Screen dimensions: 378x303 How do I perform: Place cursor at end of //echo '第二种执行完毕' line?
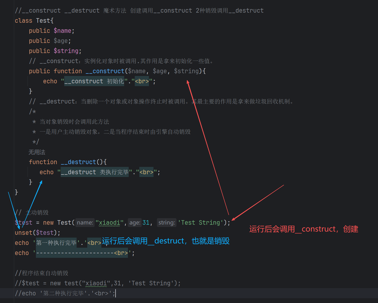115,293
